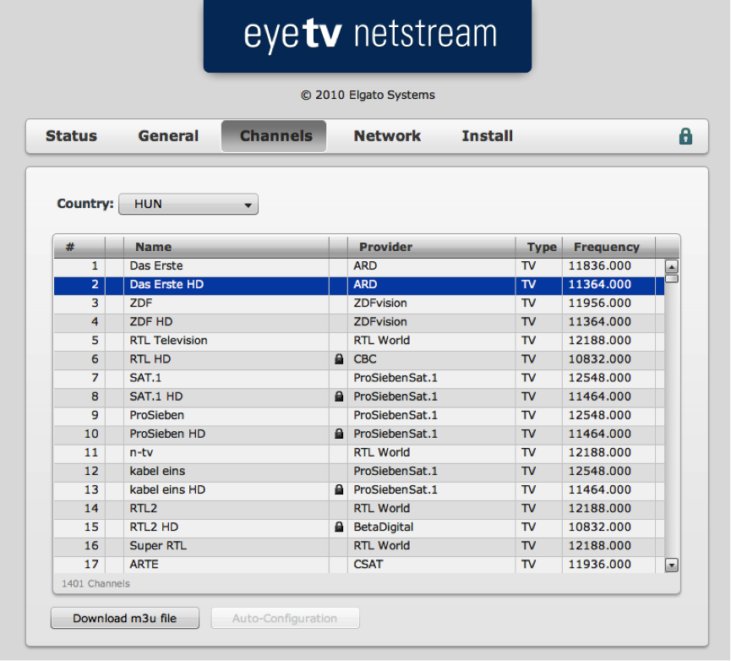Select the n-tv channel row
The height and width of the screenshot is (661, 731).
tap(359, 452)
